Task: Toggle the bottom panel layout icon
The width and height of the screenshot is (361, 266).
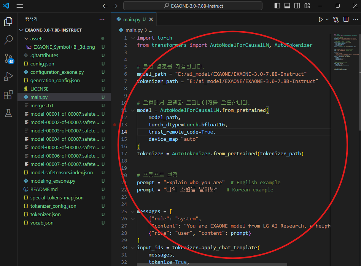Action: click(x=287, y=6)
